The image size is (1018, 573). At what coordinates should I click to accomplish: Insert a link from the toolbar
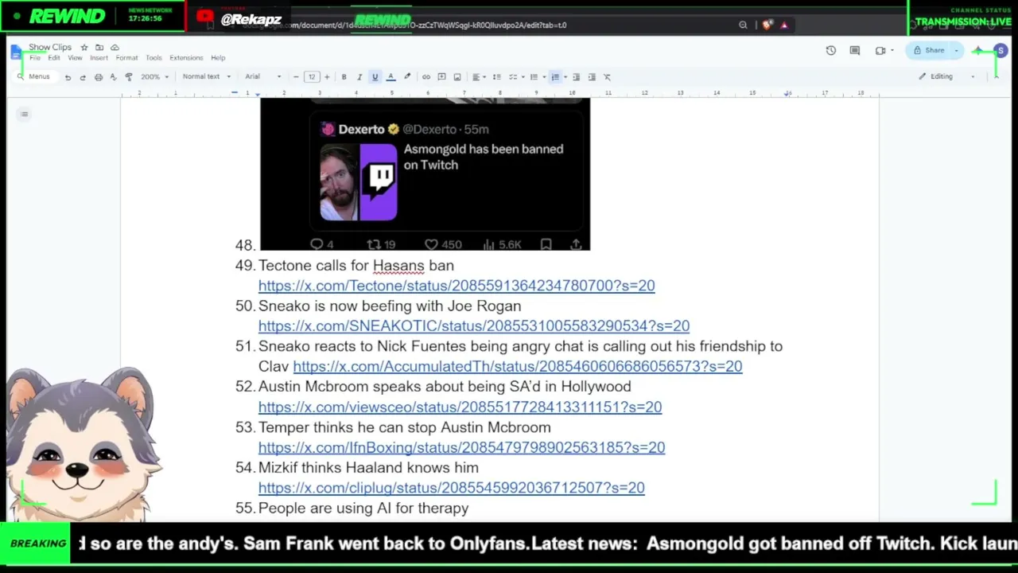click(426, 77)
